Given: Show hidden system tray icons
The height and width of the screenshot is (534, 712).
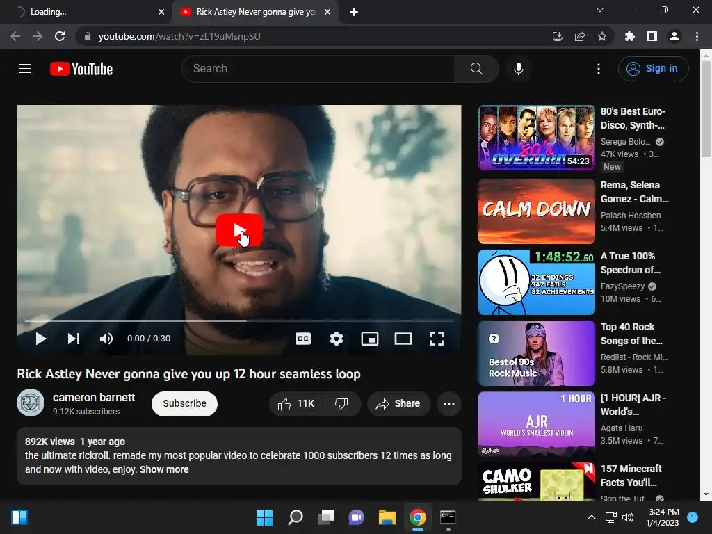Looking at the screenshot, I should coord(592,517).
